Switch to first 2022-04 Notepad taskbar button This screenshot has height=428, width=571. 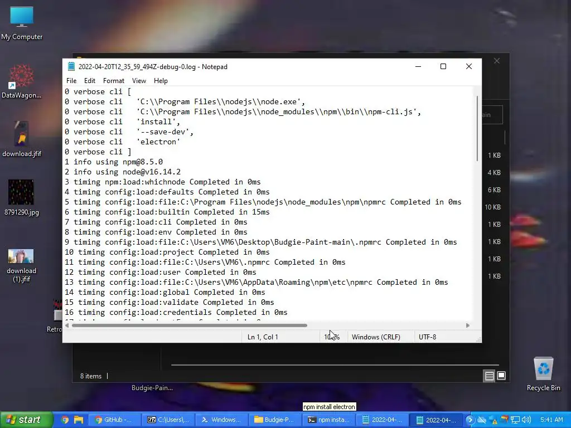click(x=382, y=420)
